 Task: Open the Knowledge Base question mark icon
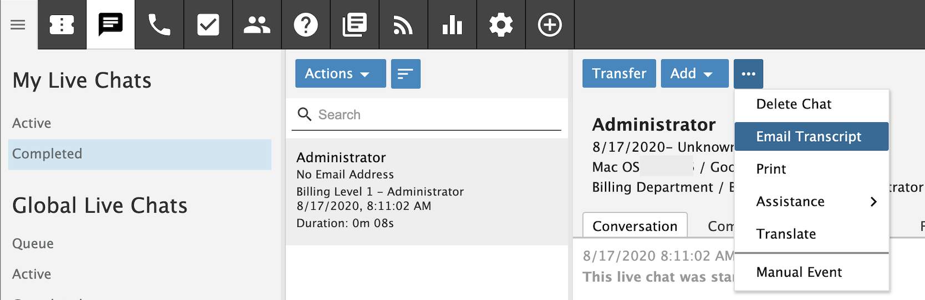pos(306,25)
